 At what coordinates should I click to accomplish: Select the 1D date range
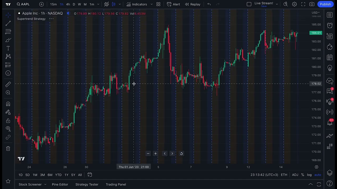[x=20, y=175]
